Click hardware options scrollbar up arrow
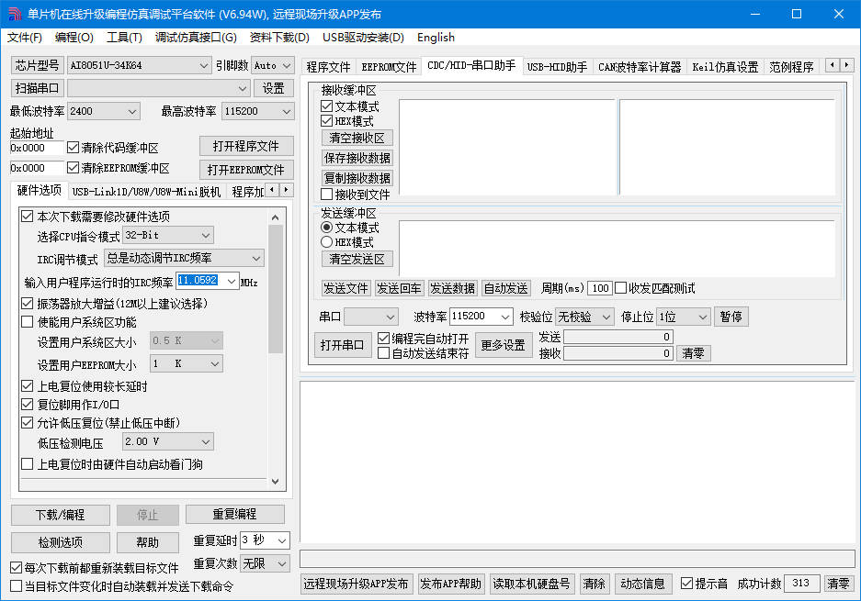This screenshot has height=601, width=861. coord(276,217)
